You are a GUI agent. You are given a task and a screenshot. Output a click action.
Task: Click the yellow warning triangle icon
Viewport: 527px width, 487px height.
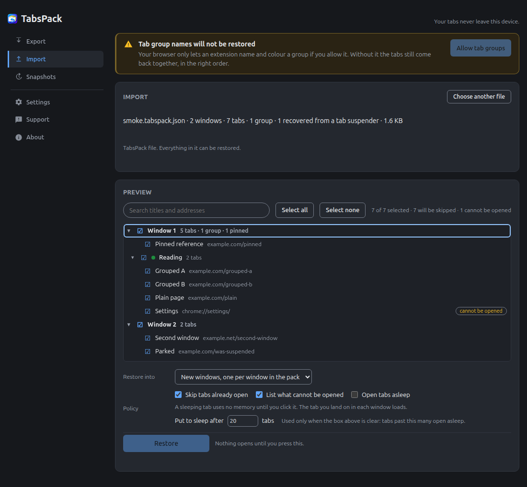128,45
